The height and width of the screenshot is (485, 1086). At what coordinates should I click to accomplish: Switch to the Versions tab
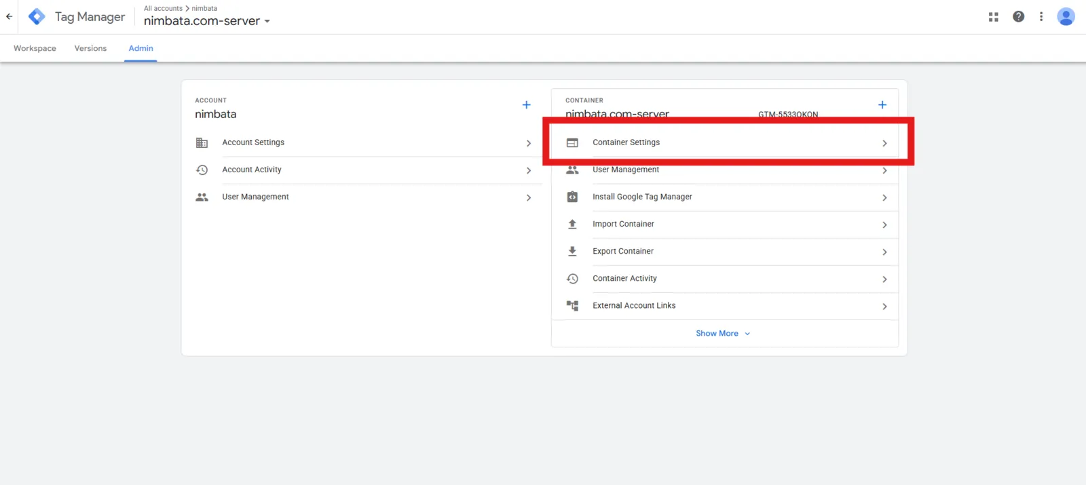tap(90, 48)
